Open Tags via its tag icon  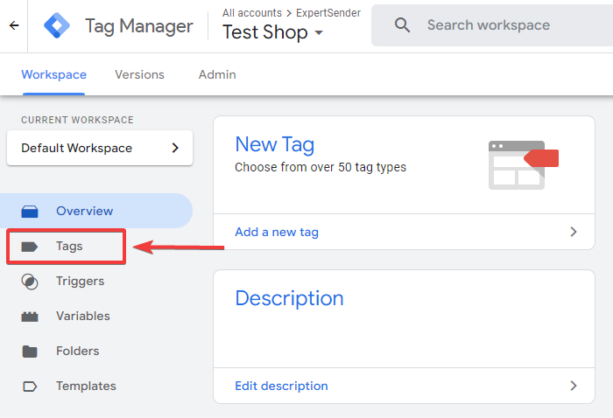pos(29,247)
